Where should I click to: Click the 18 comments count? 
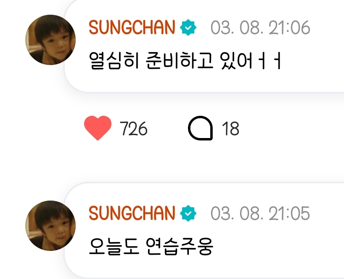point(230,128)
